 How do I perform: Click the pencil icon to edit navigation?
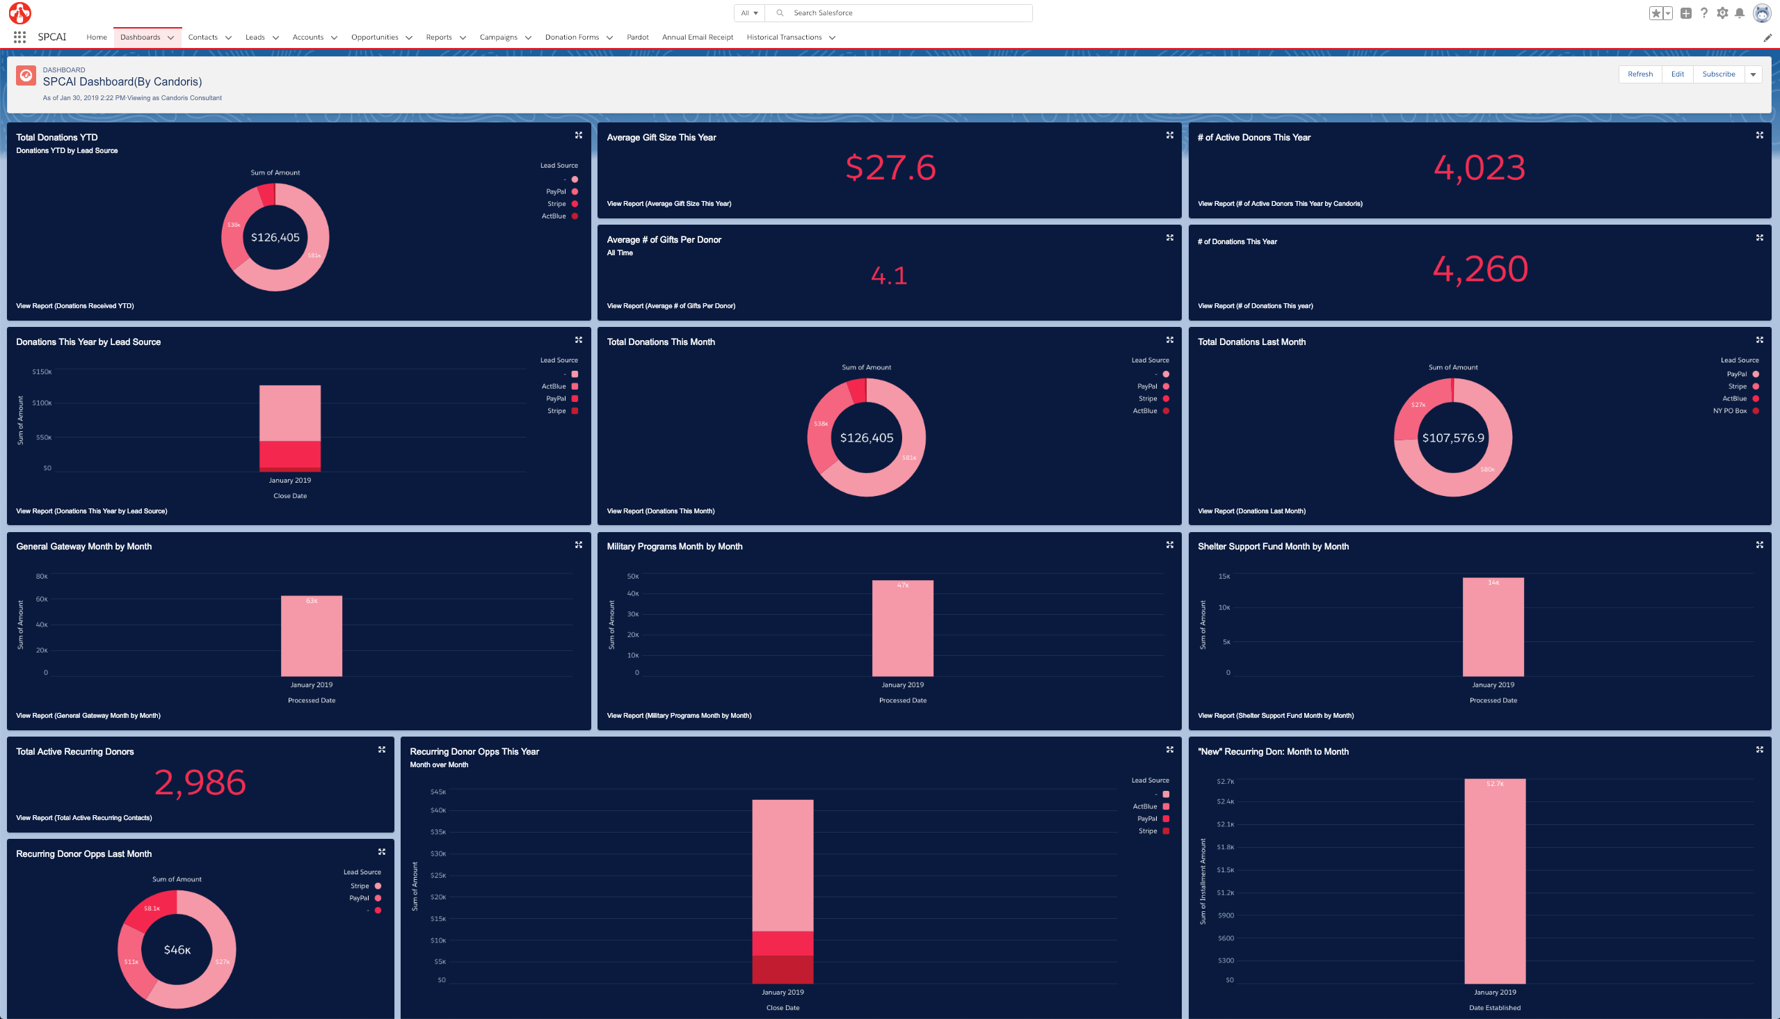[1767, 38]
